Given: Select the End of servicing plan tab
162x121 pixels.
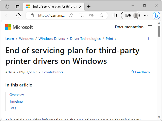Looking at the screenshot, I should [x=54, y=7].
